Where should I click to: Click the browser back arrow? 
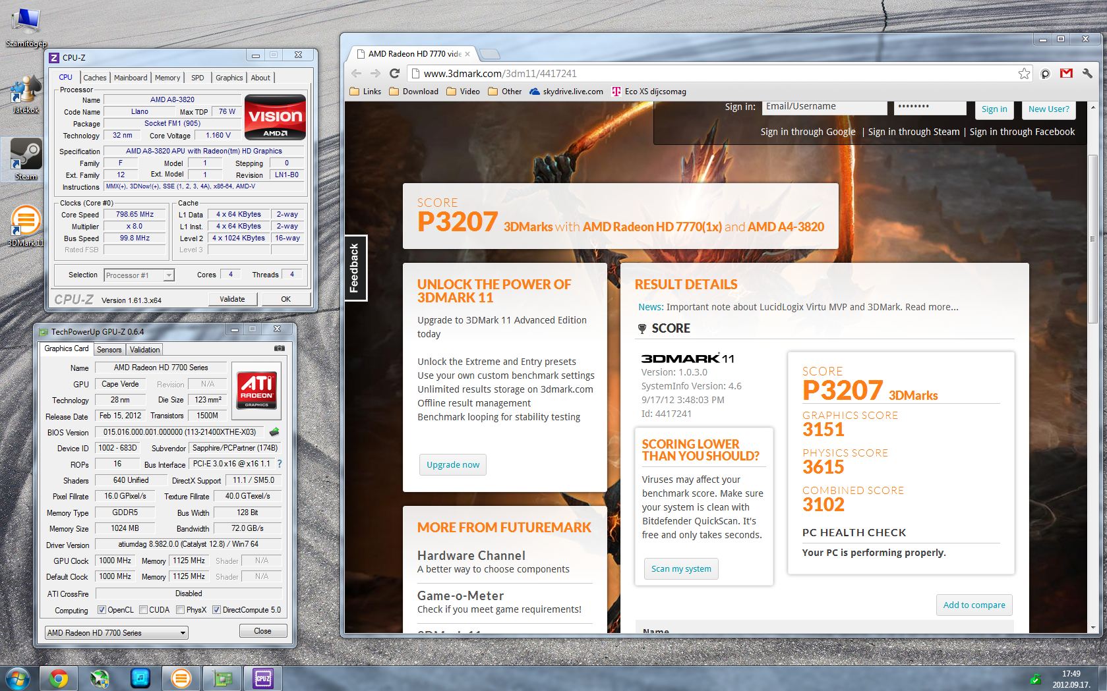tap(357, 73)
